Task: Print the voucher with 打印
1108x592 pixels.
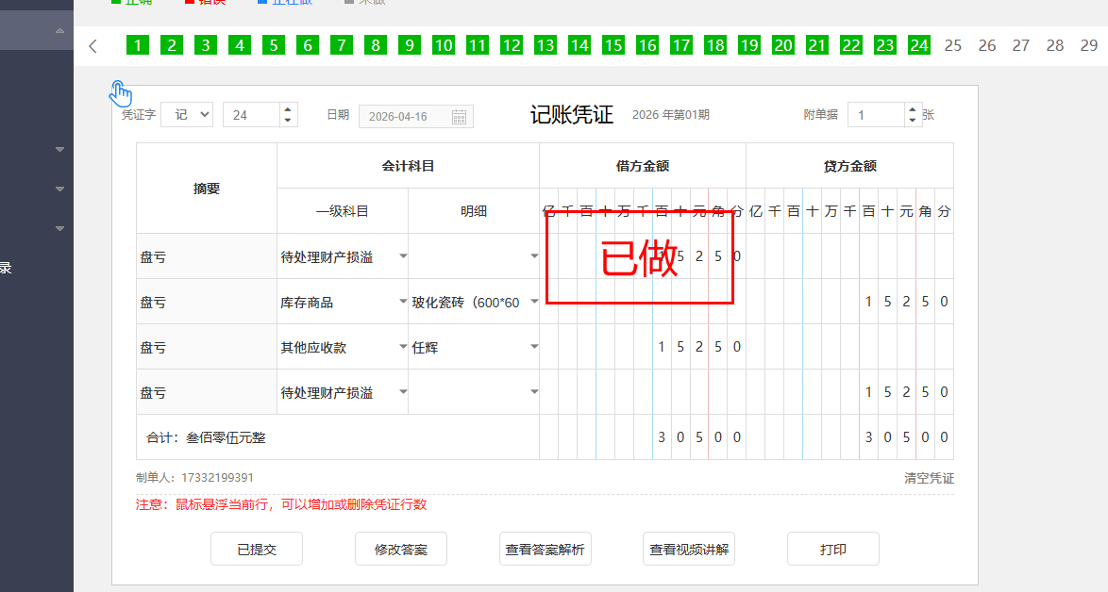Action: tap(833, 549)
